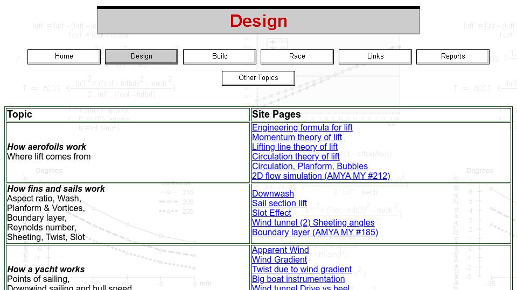Click the Design page title heading
Viewport: 517px width, 290px height.
(x=258, y=21)
